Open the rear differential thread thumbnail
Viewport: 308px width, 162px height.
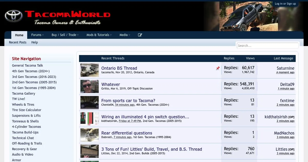(90, 135)
